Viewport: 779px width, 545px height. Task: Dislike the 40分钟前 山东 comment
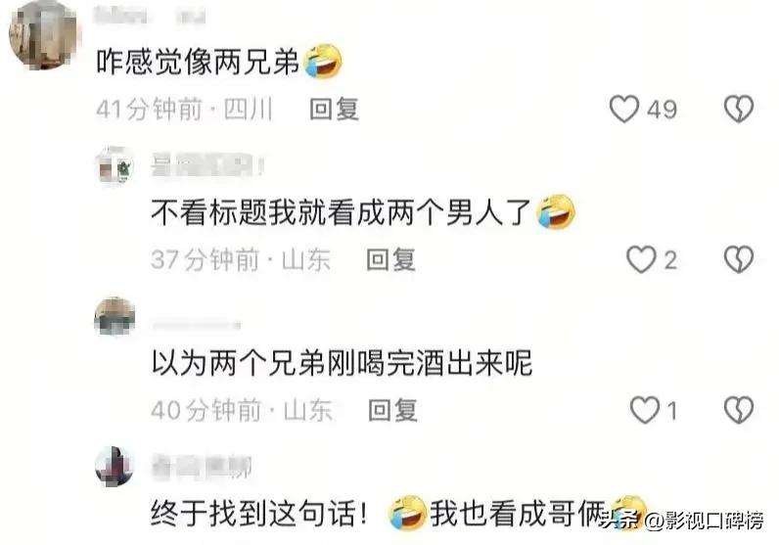[x=739, y=410]
